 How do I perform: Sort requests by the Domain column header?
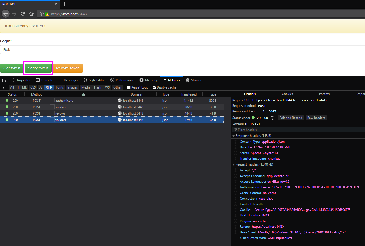pos(136,94)
